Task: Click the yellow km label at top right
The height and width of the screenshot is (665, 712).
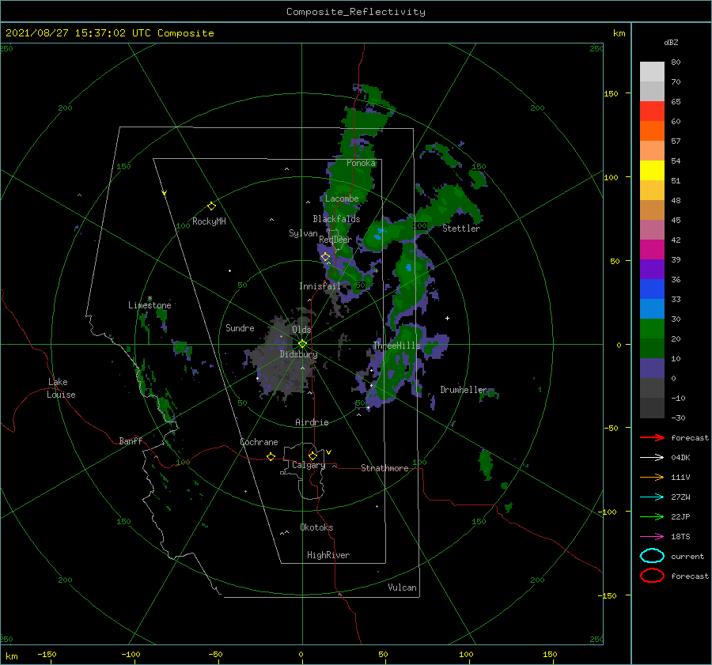Action: click(x=619, y=33)
